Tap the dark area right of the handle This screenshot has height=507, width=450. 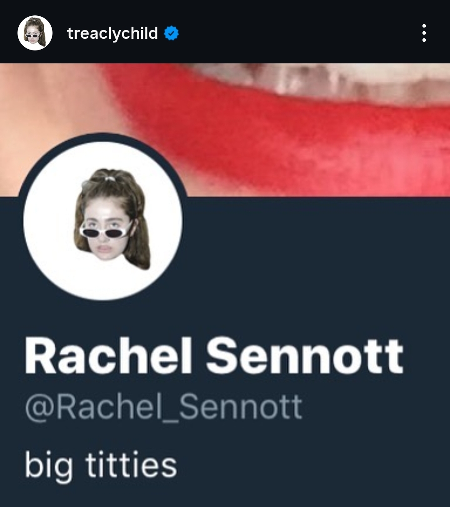(375, 407)
